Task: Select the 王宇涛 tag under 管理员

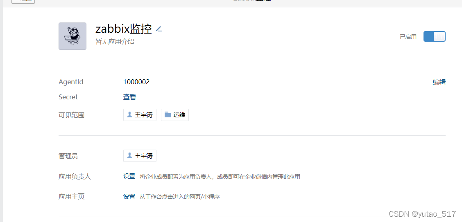Action: (x=140, y=156)
